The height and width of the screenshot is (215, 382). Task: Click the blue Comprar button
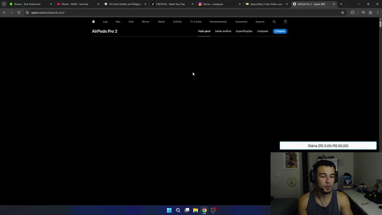click(x=280, y=31)
